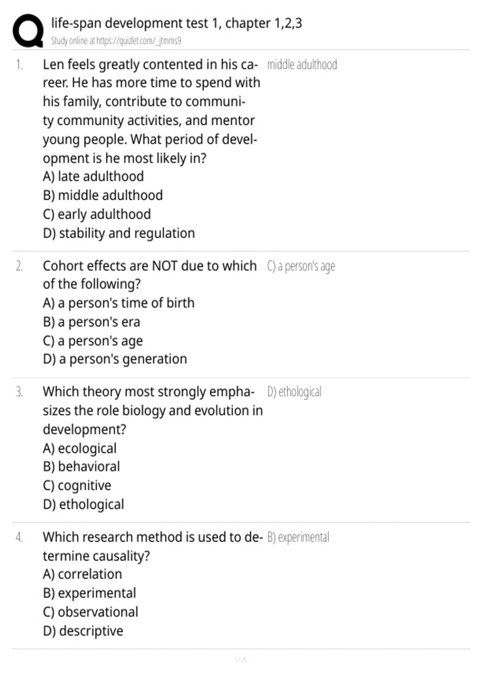The width and height of the screenshot is (481, 682).
Task: Select option 'D) a person's generation'
Action: tap(115, 359)
